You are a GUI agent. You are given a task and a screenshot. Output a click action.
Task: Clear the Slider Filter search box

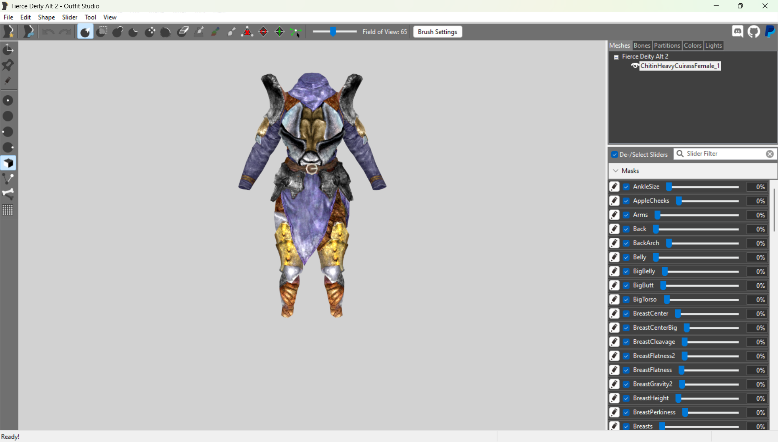770,154
